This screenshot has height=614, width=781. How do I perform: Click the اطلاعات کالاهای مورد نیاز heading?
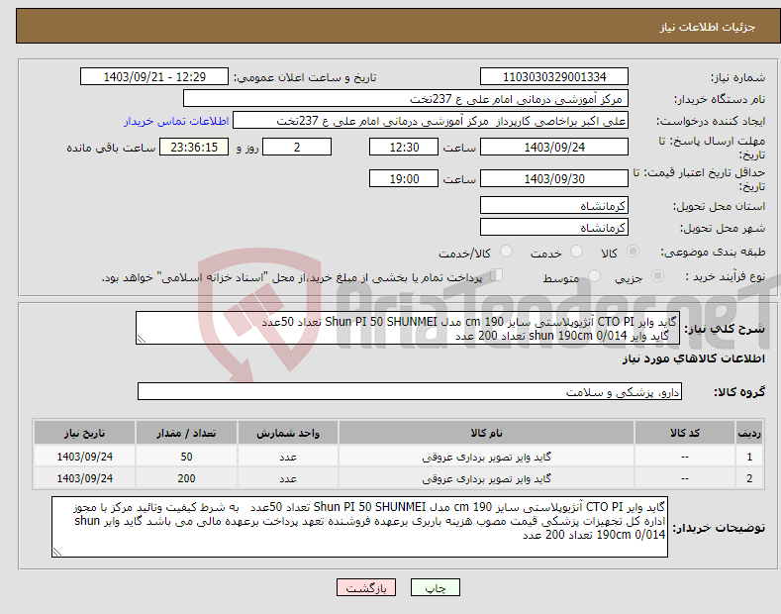point(693,358)
